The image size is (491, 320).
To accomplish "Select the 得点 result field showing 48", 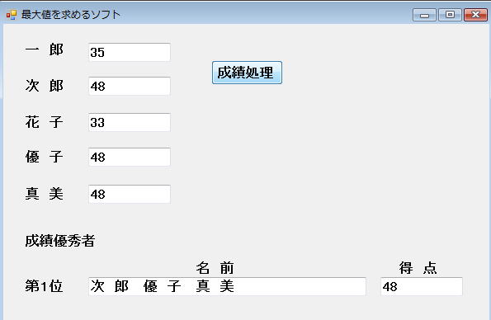I will coord(422,286).
